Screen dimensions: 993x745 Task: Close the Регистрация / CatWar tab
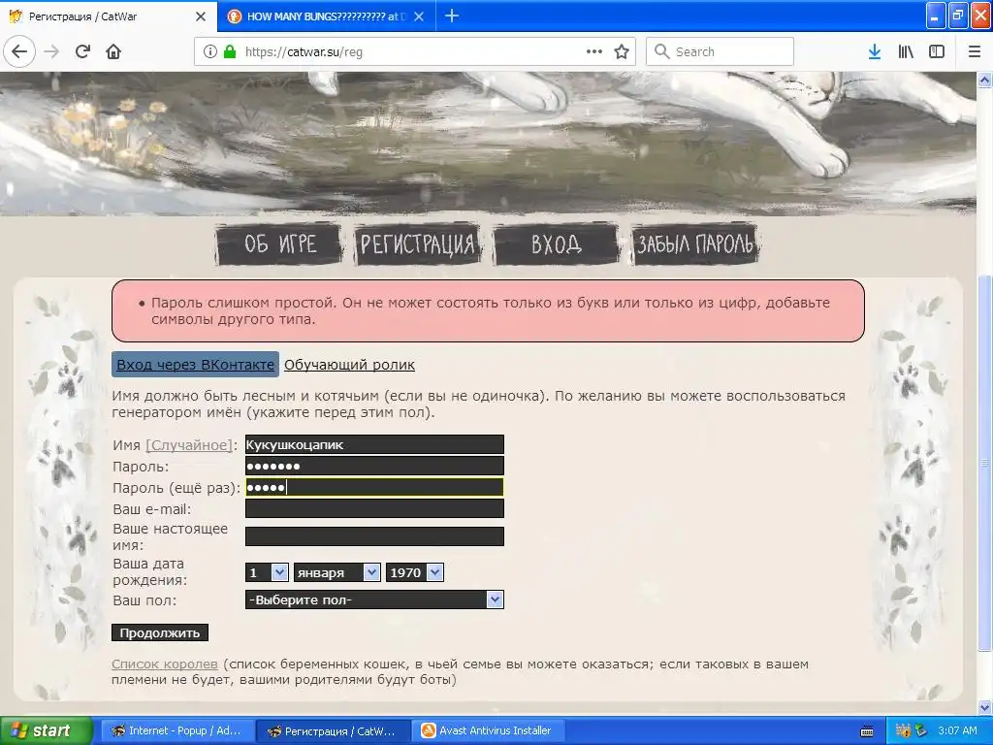[201, 16]
